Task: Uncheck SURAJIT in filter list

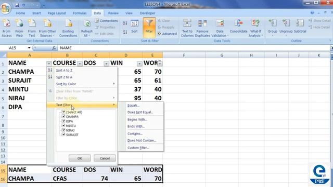Action: (x=63, y=135)
